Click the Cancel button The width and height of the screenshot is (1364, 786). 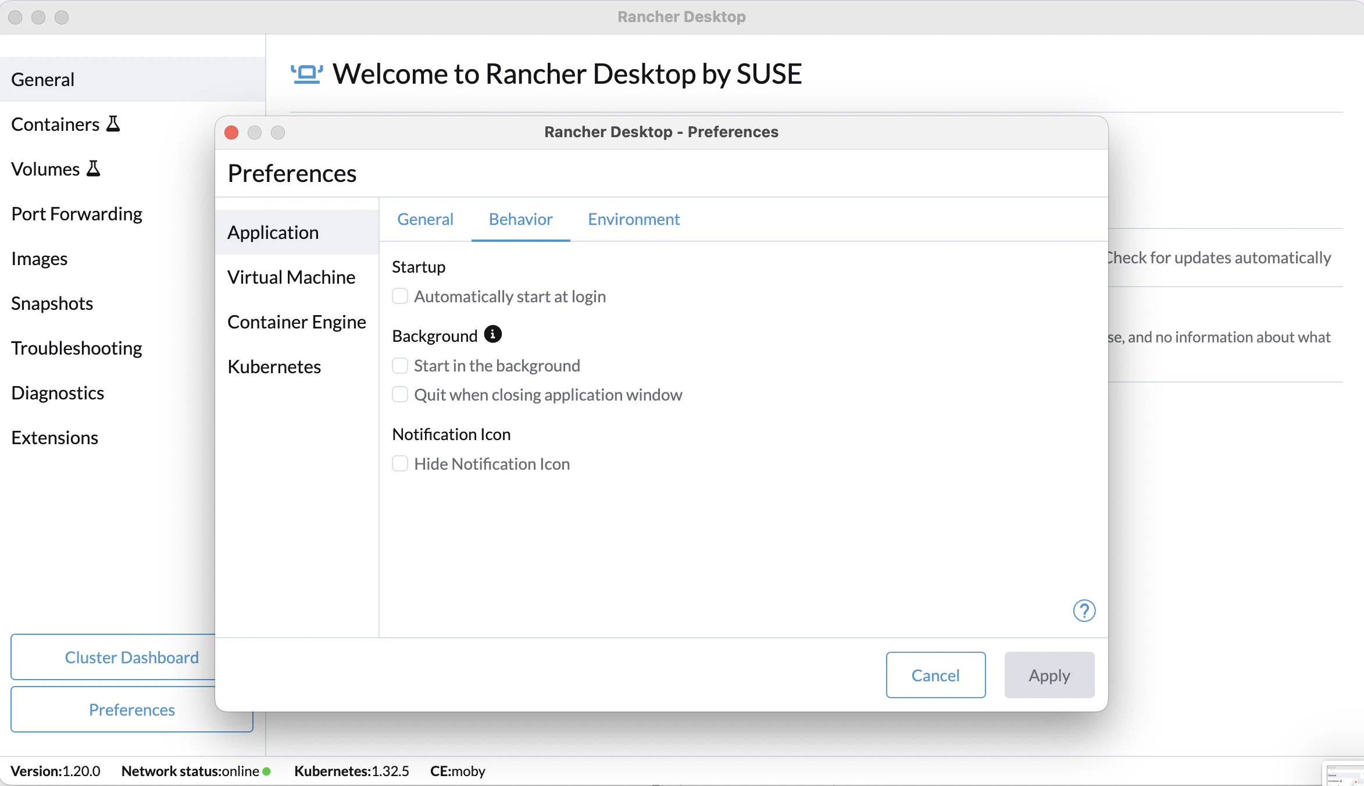click(x=935, y=675)
